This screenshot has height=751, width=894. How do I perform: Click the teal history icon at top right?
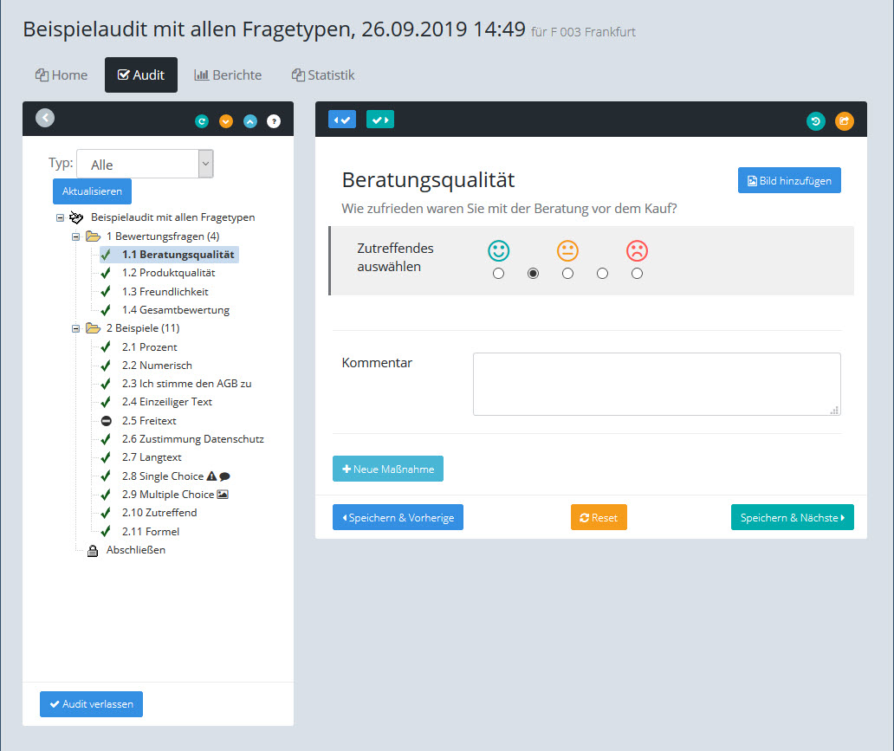click(x=815, y=121)
